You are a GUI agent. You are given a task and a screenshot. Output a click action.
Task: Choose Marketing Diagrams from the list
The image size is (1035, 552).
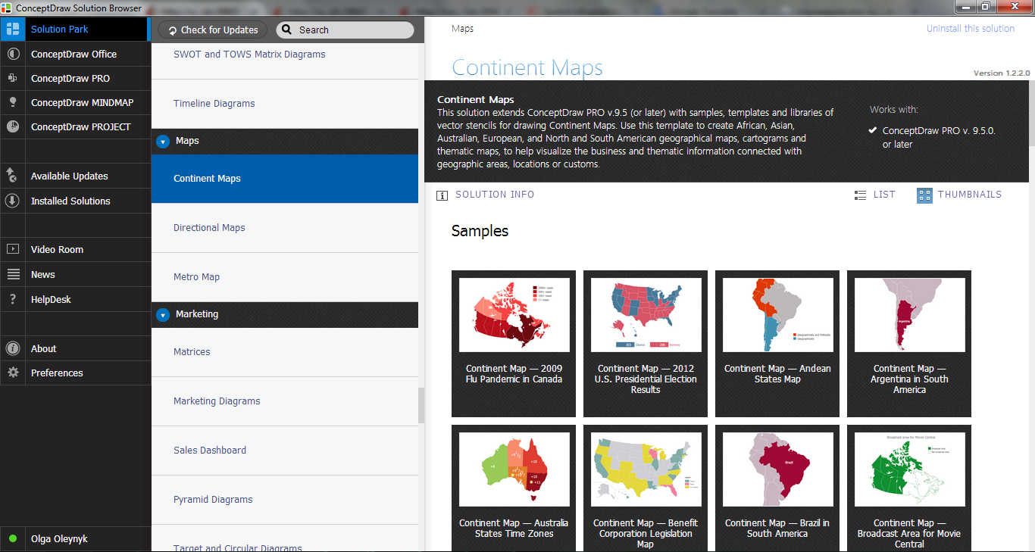coord(285,401)
